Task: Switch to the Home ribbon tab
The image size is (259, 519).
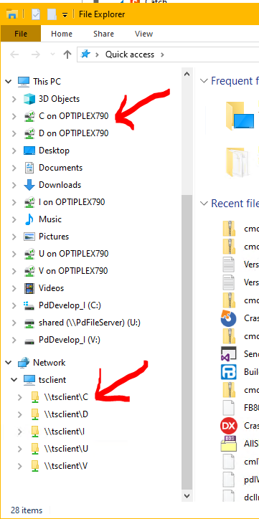Action: pos(62,34)
